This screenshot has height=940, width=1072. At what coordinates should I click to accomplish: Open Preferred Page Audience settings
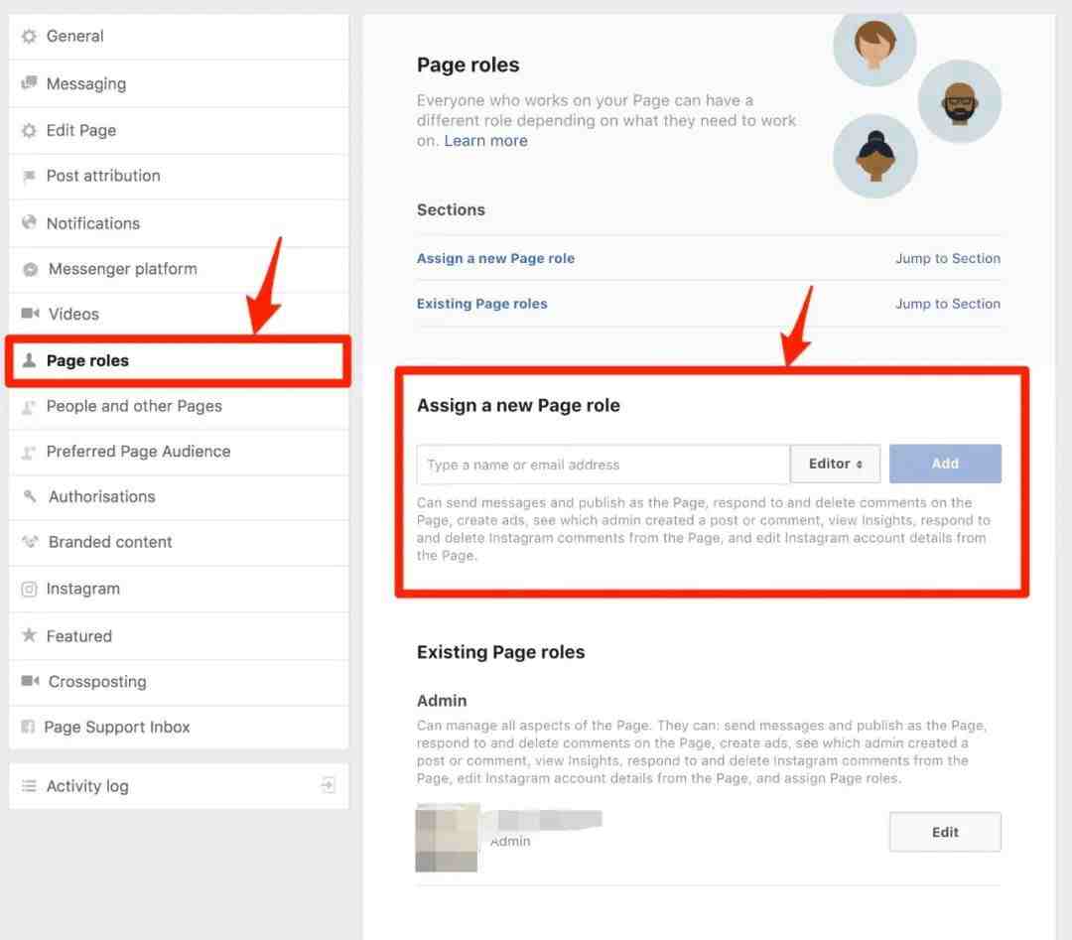point(179,452)
